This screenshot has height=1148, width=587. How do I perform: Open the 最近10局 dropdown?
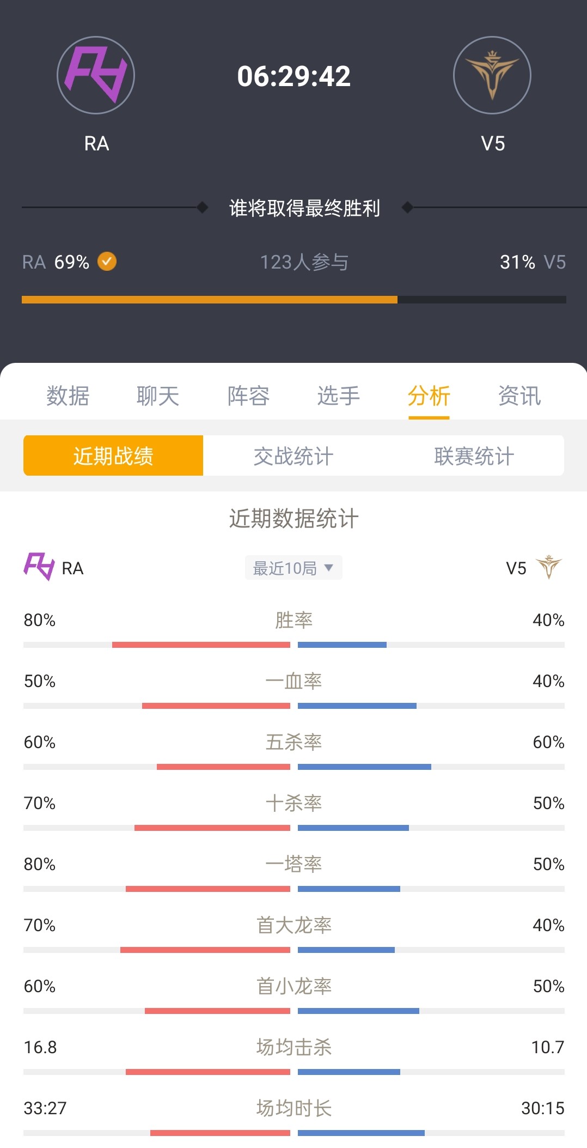click(x=293, y=568)
